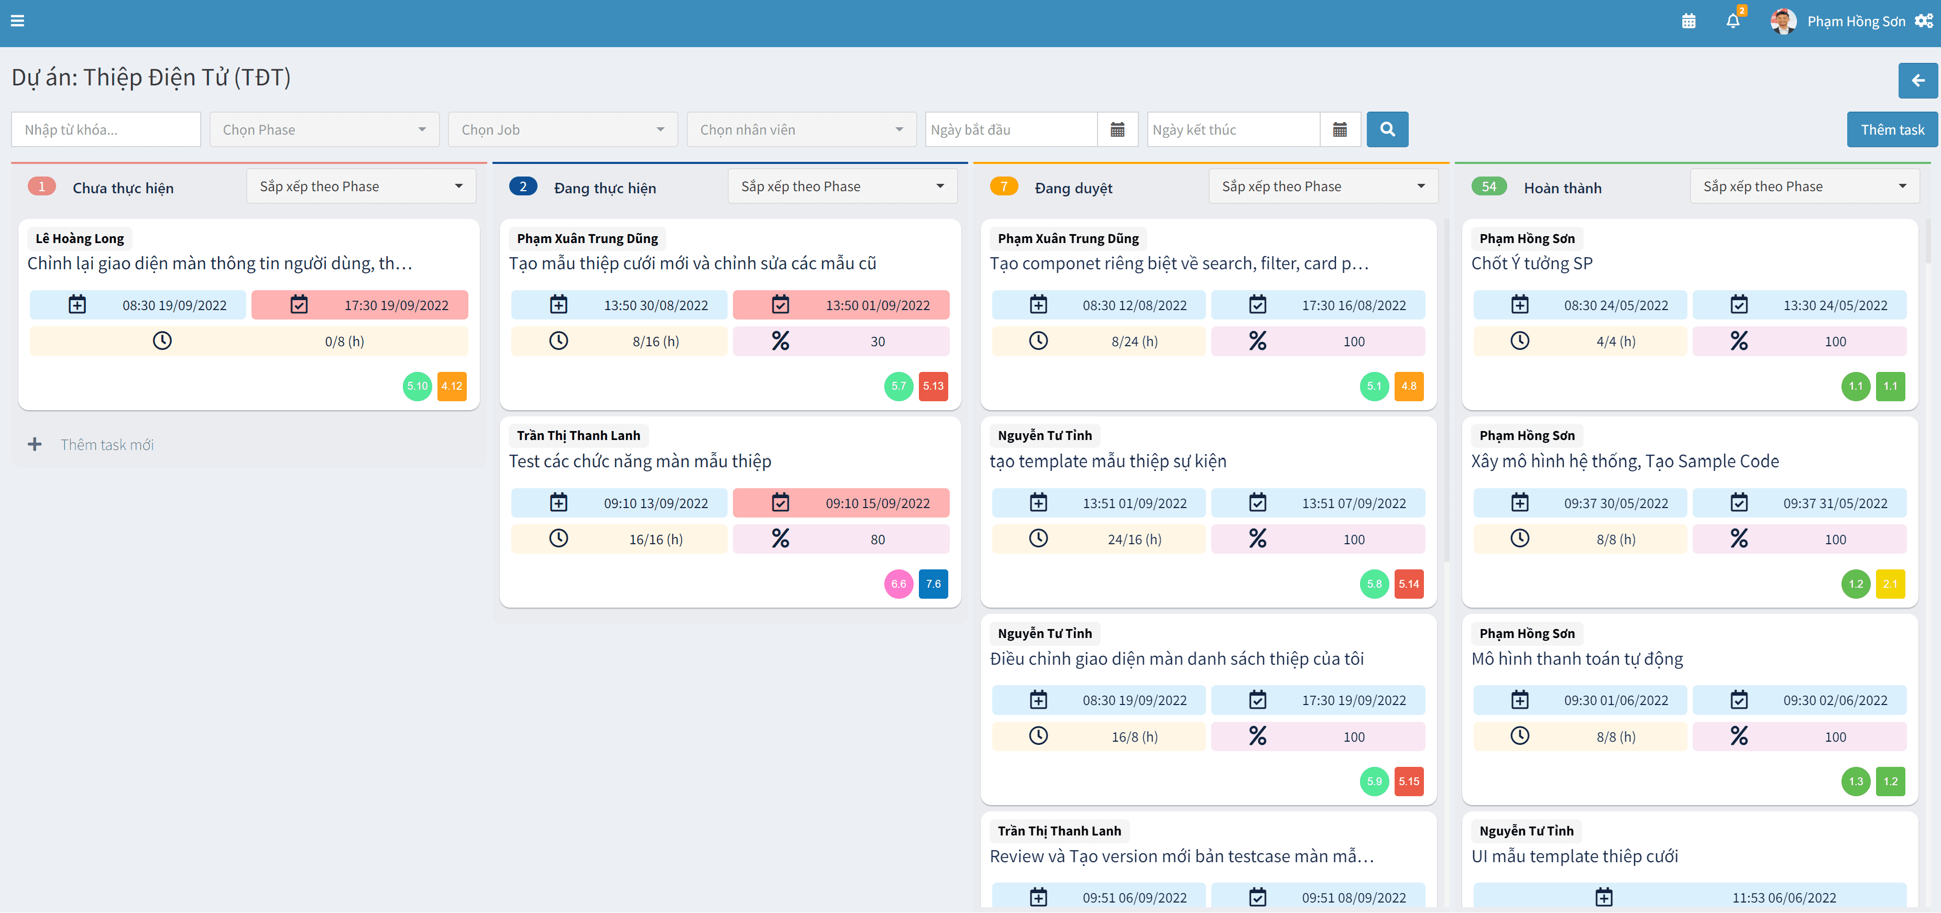Click Phạm Hồng Sơn username in header
Image resolution: width=1941 pixels, height=913 pixels.
[x=1856, y=21]
